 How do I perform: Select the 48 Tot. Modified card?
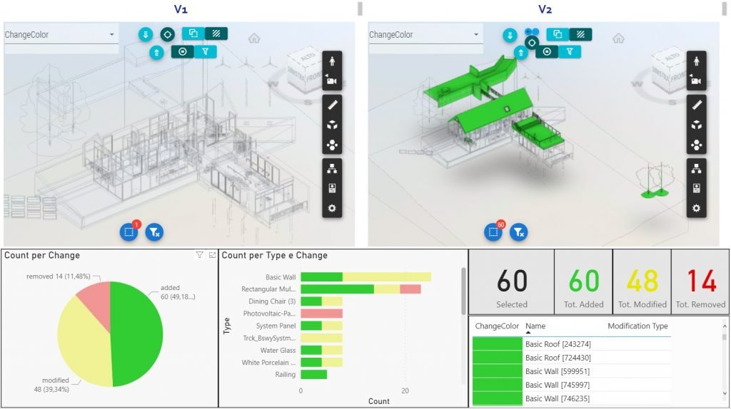(x=642, y=282)
